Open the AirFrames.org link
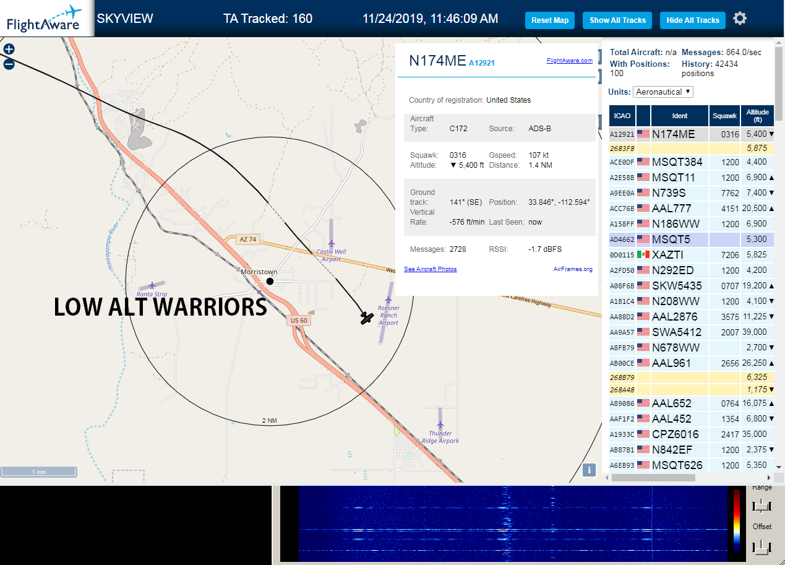 pyautogui.click(x=573, y=269)
